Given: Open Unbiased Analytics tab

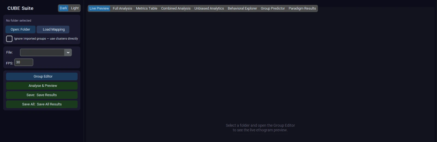Looking at the screenshot, I should [209, 8].
